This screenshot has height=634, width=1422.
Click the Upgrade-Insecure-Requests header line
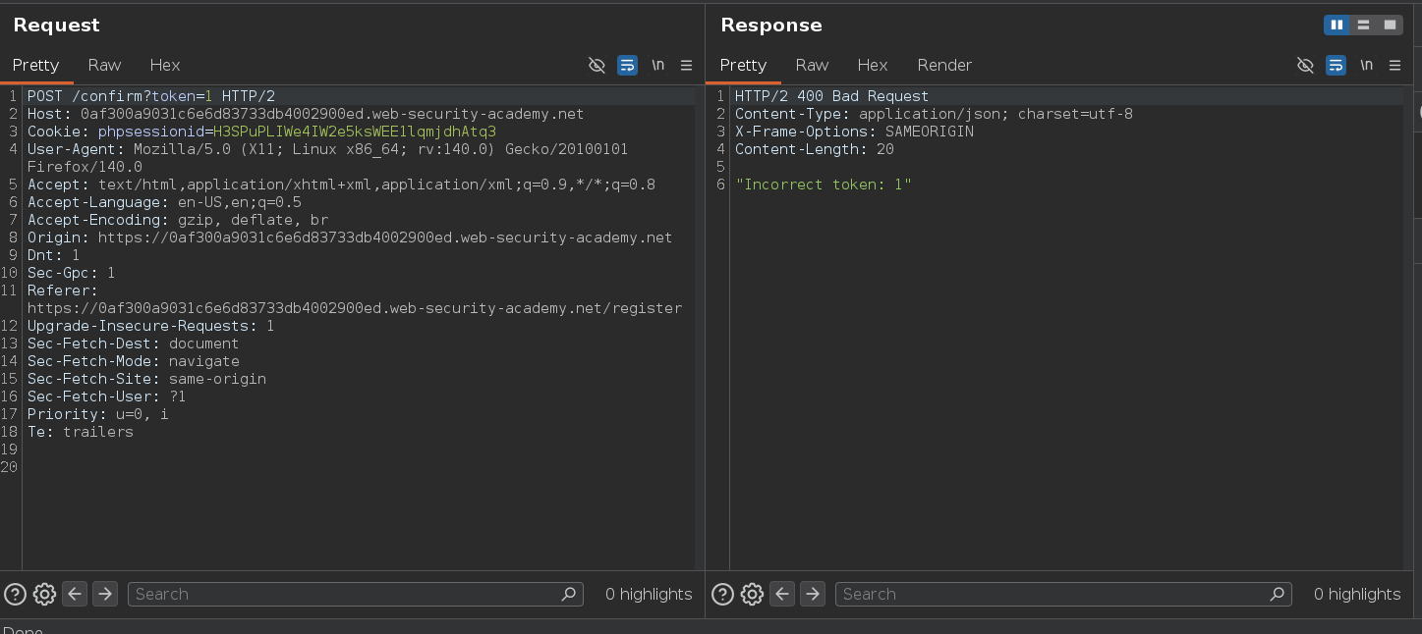pyautogui.click(x=151, y=326)
